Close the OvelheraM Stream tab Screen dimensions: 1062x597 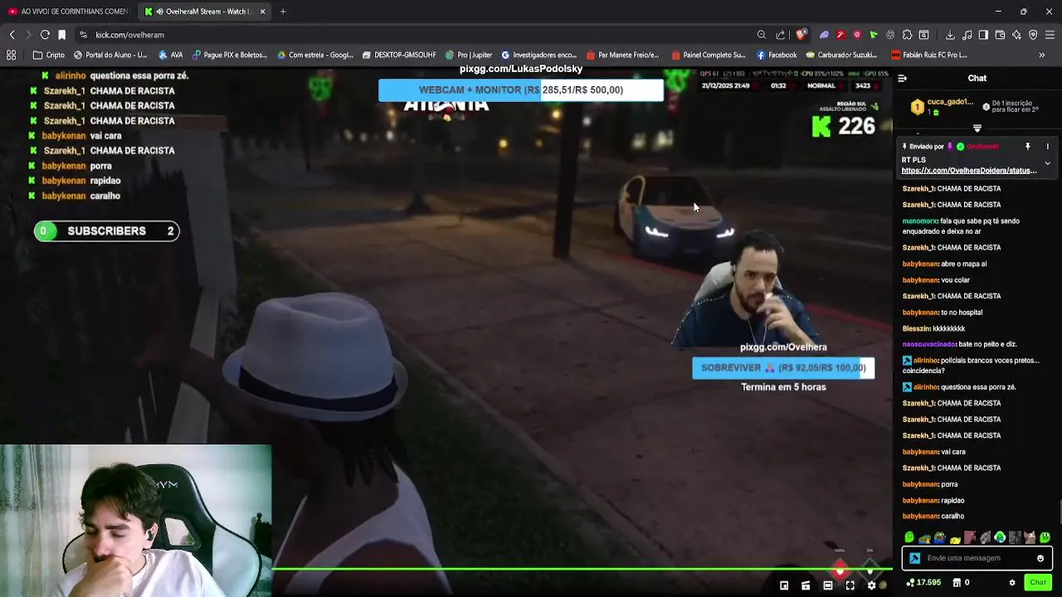pyautogui.click(x=263, y=12)
